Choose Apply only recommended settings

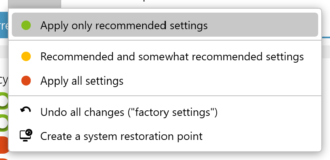point(124,26)
